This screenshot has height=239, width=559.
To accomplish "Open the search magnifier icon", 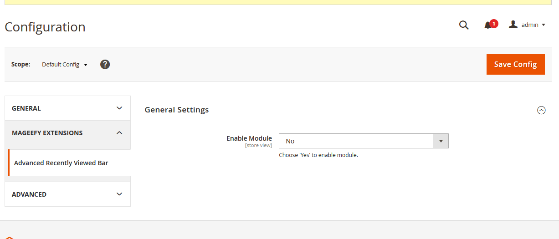I will tap(464, 25).
